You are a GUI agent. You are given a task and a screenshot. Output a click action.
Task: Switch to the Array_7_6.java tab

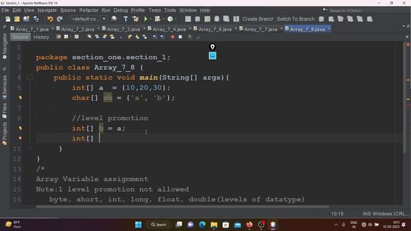[215, 29]
